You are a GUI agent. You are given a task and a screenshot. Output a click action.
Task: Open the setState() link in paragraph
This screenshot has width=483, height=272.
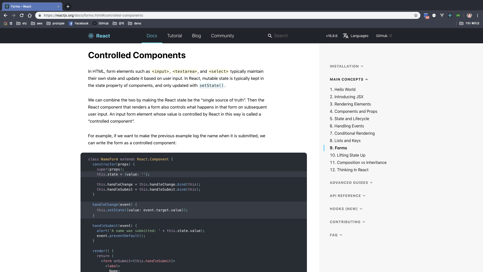coord(211,86)
